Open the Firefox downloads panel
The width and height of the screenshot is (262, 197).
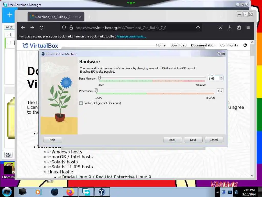(x=230, y=27)
